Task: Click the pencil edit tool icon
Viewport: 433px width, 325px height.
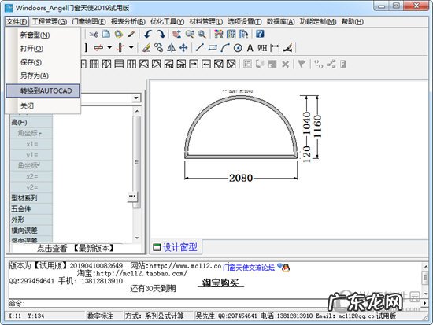Action: tap(146, 48)
